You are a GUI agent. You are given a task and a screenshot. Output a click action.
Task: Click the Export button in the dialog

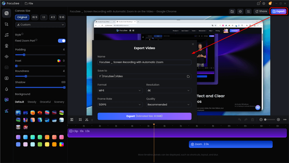pyautogui.click(x=144, y=116)
